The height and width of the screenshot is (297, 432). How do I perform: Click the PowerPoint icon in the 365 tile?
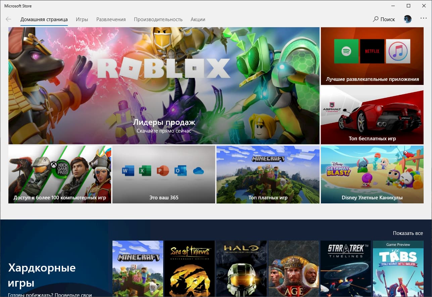pyautogui.click(x=163, y=171)
